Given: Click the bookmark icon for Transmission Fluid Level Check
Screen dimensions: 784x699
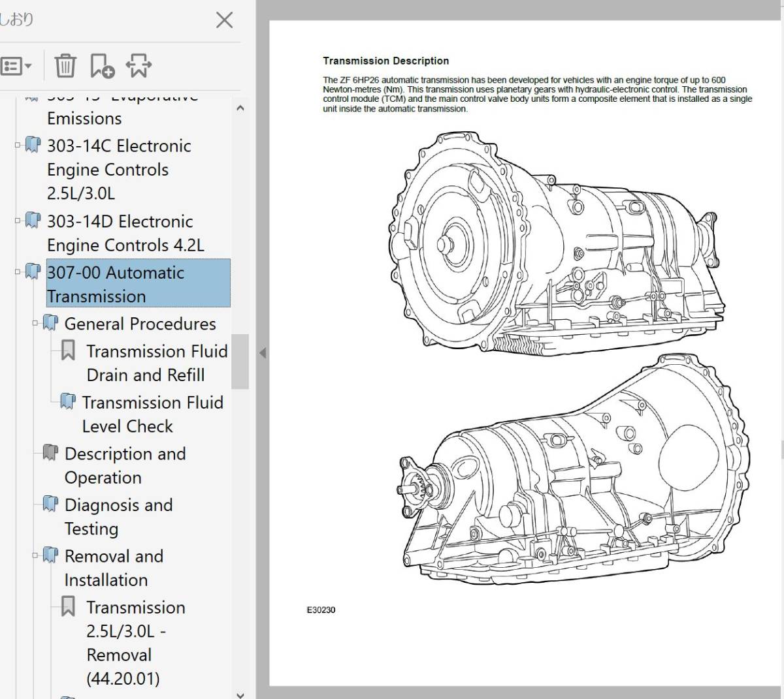Looking at the screenshot, I should 68,401.
